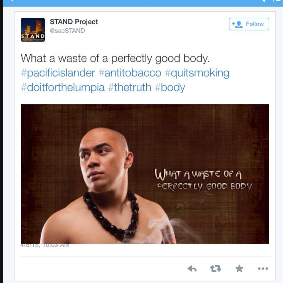Click the add-person icon in Follow button
Viewport: 283px width, 283px height.
pyautogui.click(x=237, y=24)
